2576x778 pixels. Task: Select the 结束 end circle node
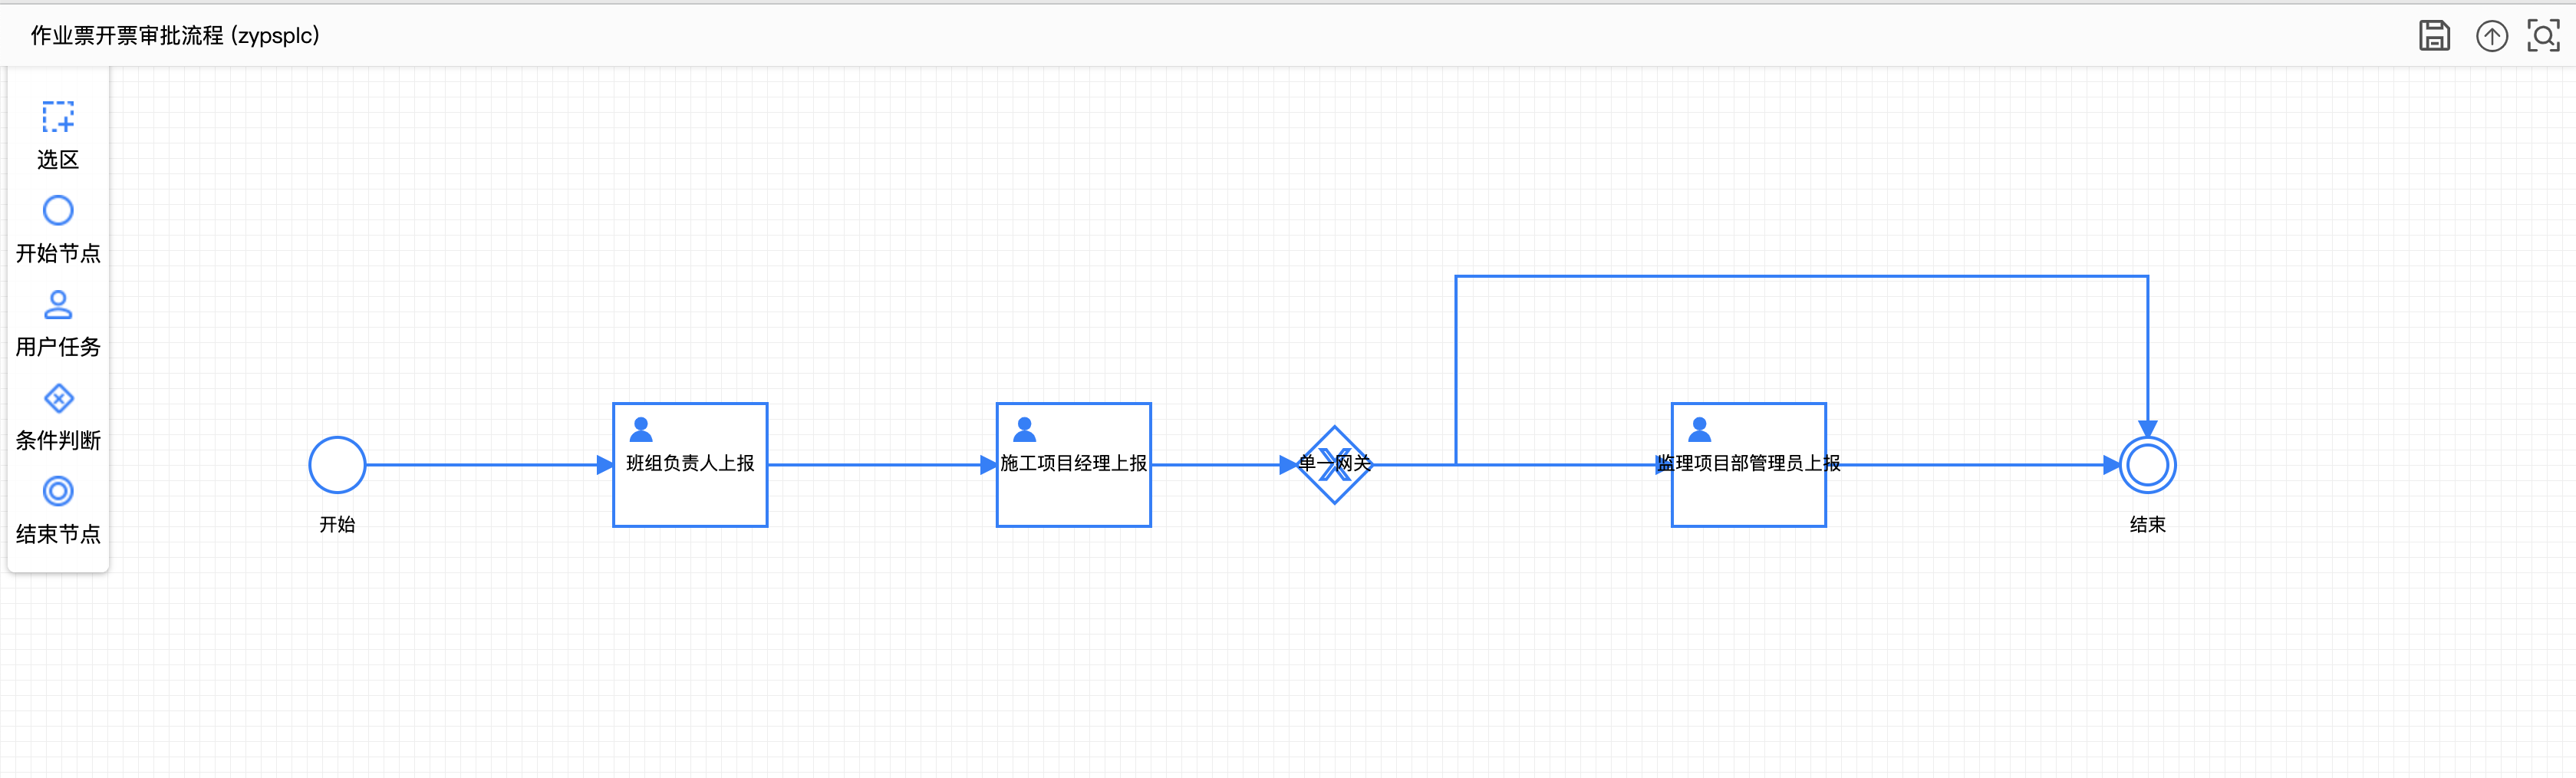click(x=2147, y=465)
